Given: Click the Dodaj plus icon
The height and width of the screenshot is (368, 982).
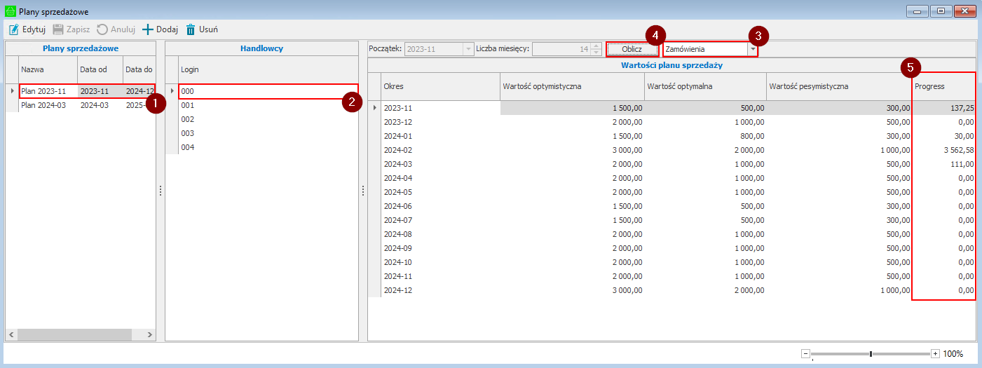Looking at the screenshot, I should click(x=148, y=29).
